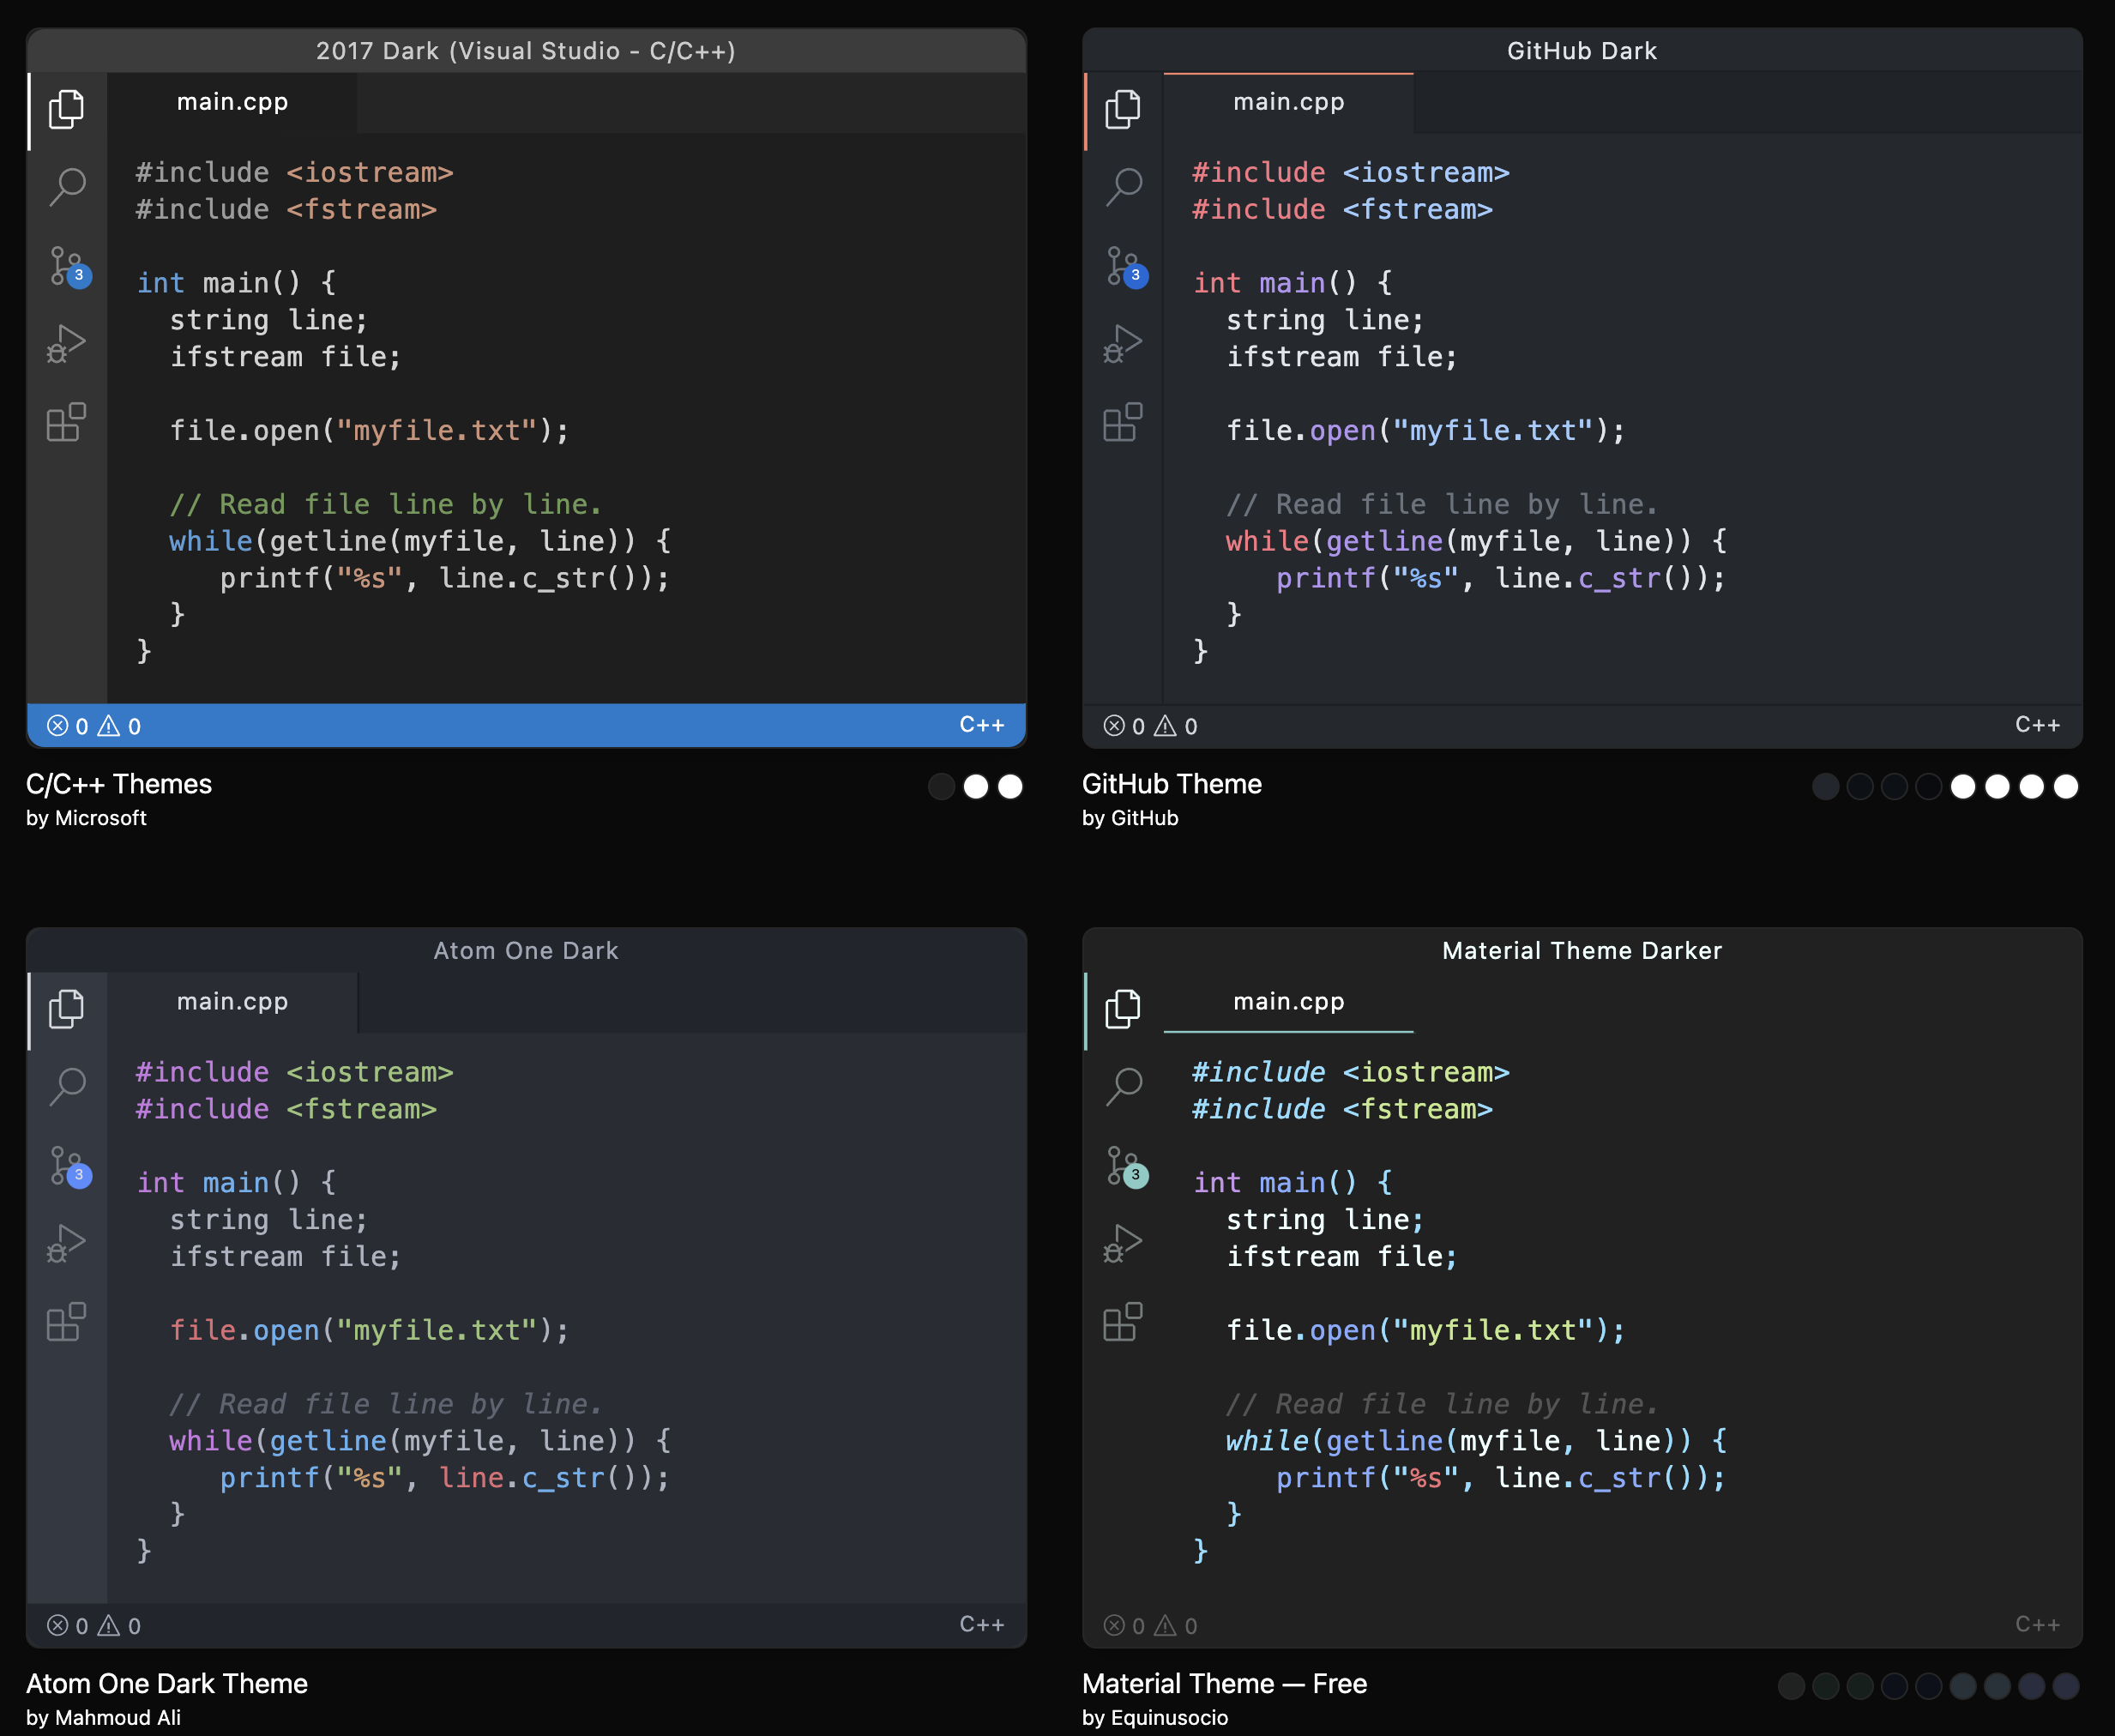Click Source Control icon in Atom One Dark preview
2115x1736 pixels.
click(68, 1166)
